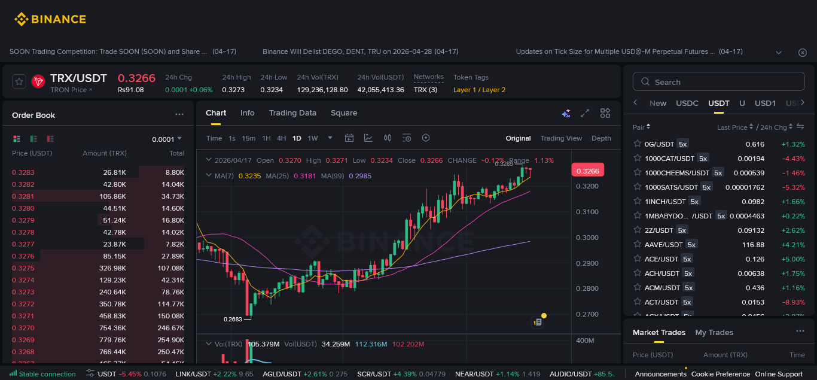This screenshot has width=817, height=380.
Task: Open SOON Trading Competition announcement
Action: pos(123,52)
